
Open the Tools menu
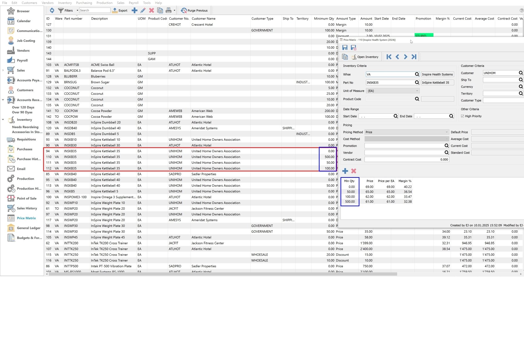pyautogui.click(x=147, y=3)
